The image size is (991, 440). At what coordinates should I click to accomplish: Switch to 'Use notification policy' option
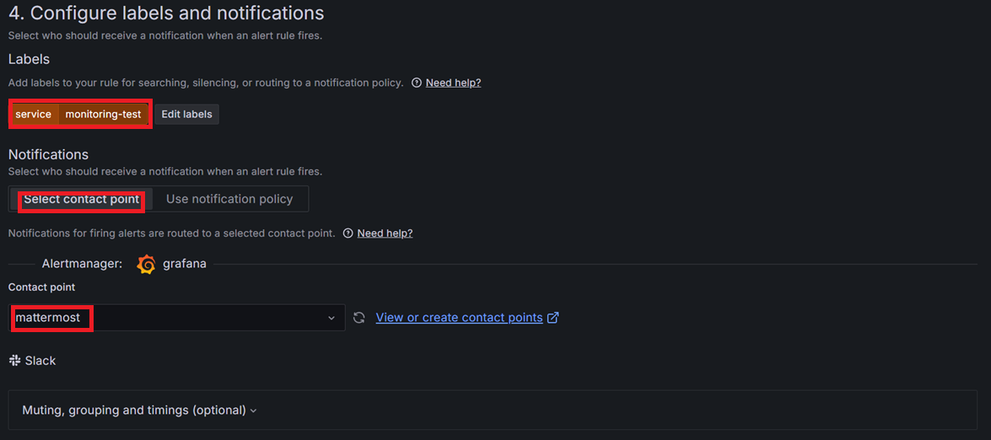coord(229,199)
